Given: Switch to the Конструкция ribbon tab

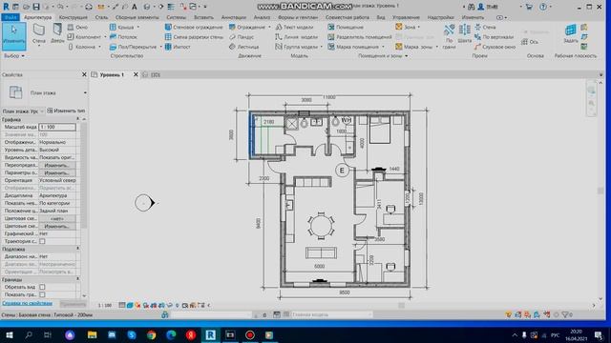Looking at the screenshot, I should click(x=74, y=17).
